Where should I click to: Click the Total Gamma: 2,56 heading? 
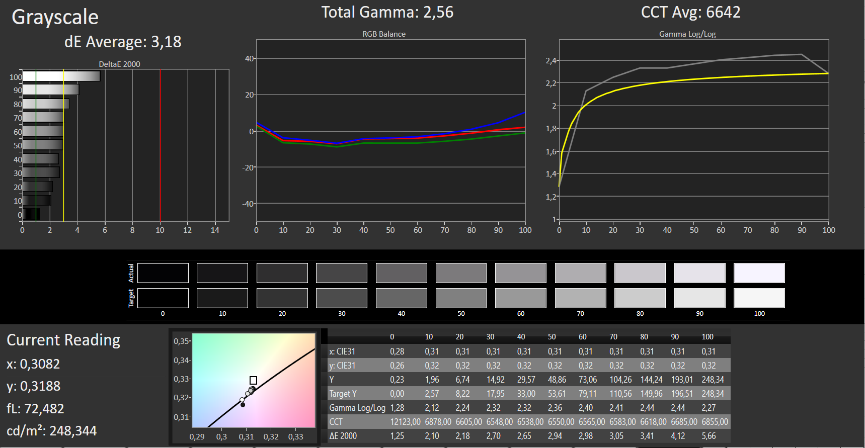pos(387,12)
